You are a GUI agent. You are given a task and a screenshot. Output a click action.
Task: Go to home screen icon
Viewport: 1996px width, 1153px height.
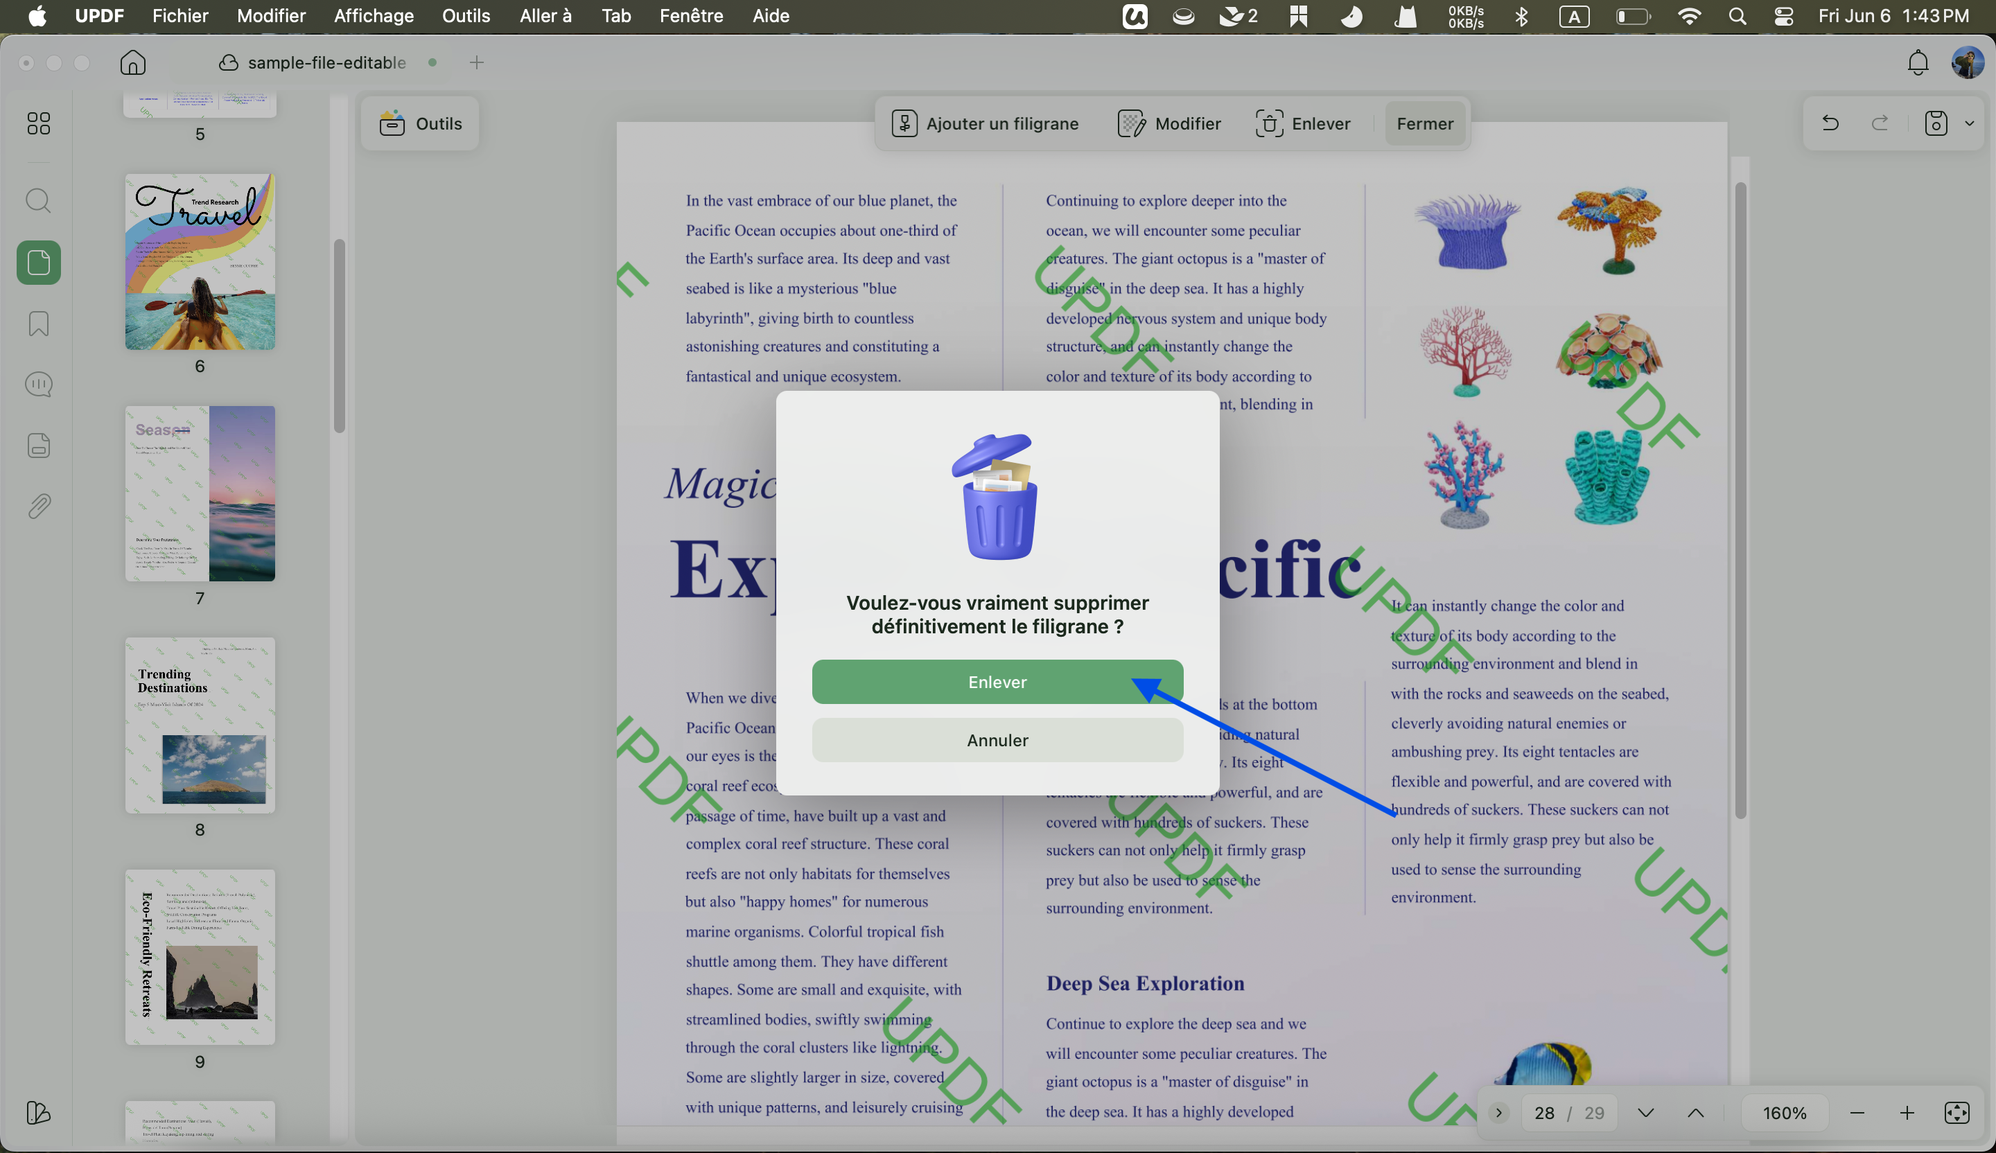coord(133,62)
